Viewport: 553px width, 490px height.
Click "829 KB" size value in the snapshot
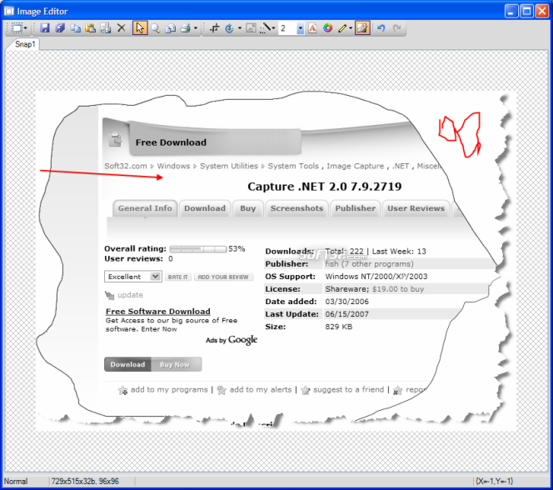coord(339,327)
